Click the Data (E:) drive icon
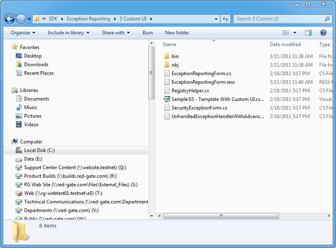 point(19,159)
